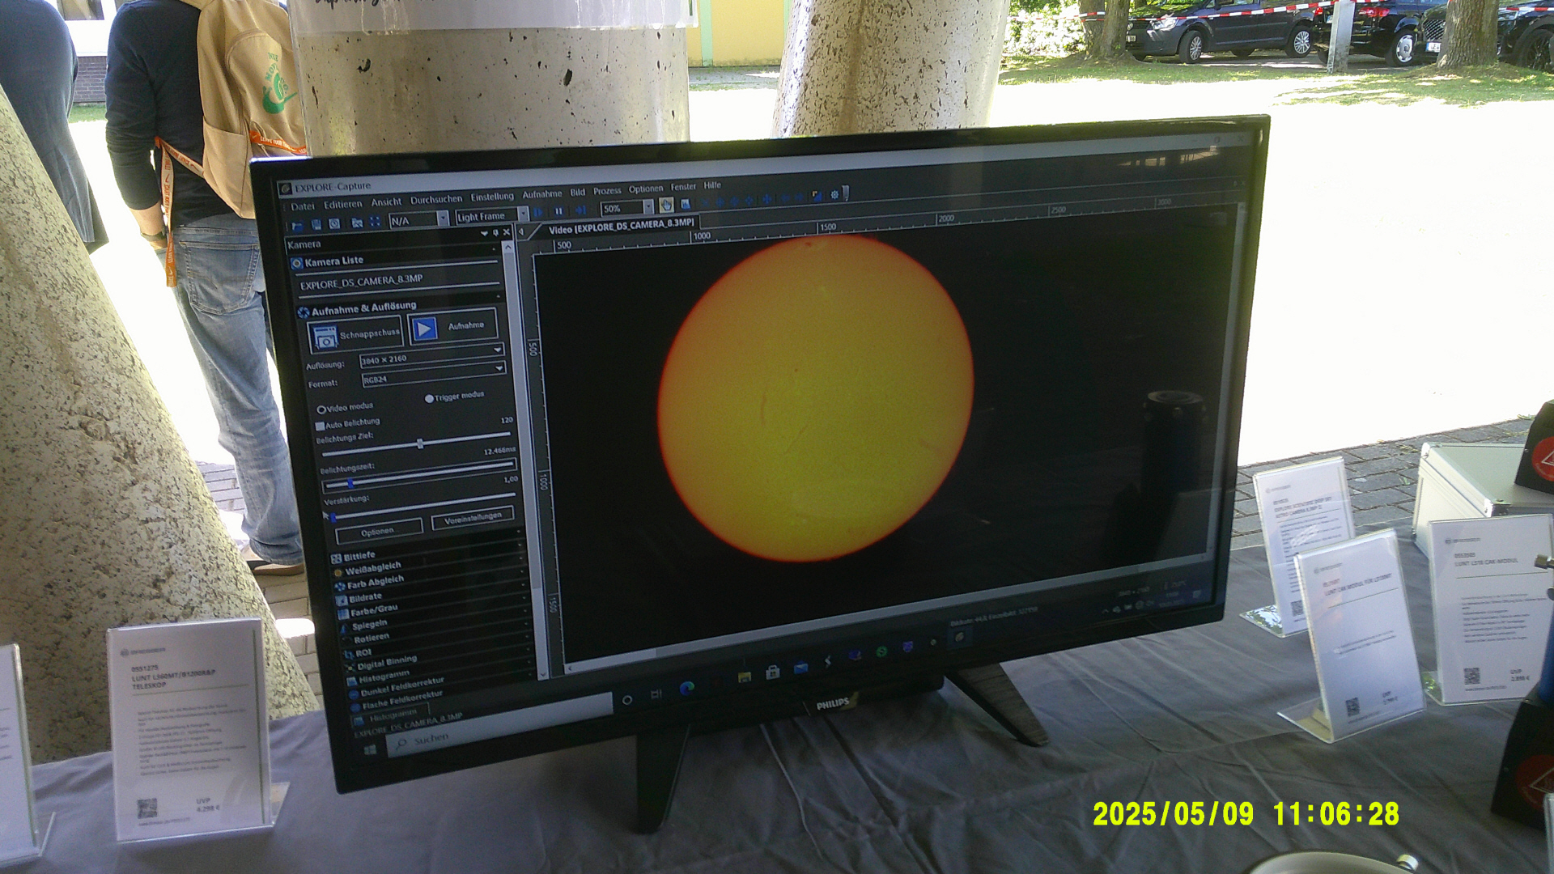The width and height of the screenshot is (1554, 874).
Task: Open the Kamera panel dropdown arrow
Action: [484, 234]
